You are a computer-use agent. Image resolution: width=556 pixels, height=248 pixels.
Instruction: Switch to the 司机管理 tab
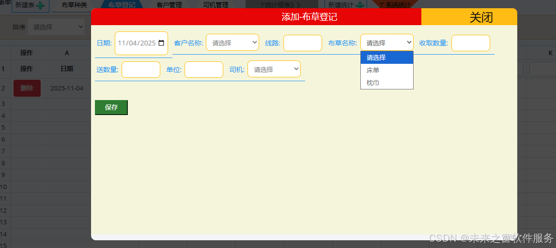pyautogui.click(x=216, y=5)
